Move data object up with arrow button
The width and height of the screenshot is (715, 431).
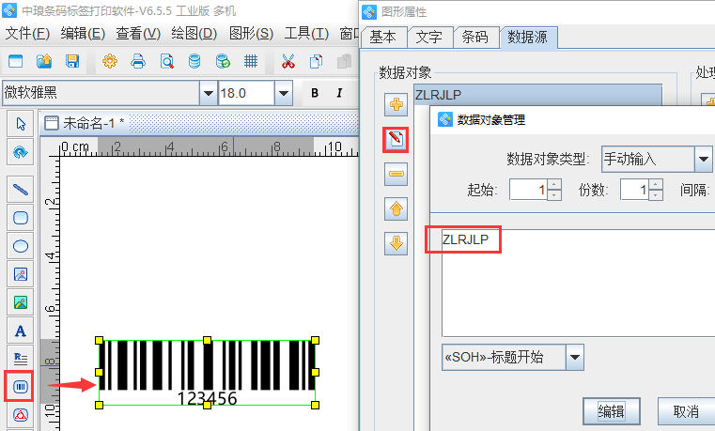point(396,209)
